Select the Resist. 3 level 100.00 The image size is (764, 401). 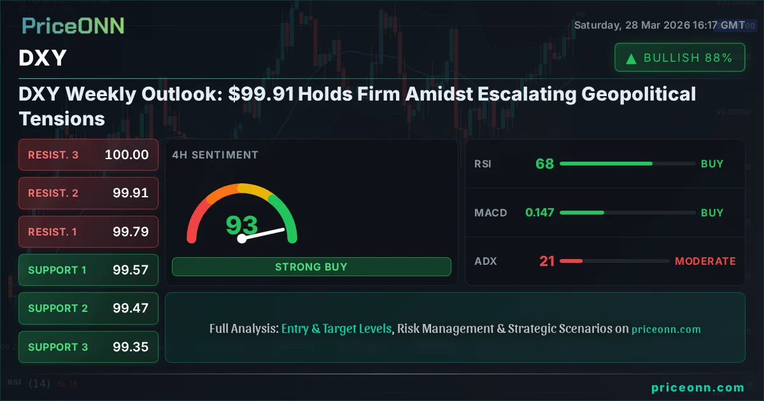[x=88, y=155]
